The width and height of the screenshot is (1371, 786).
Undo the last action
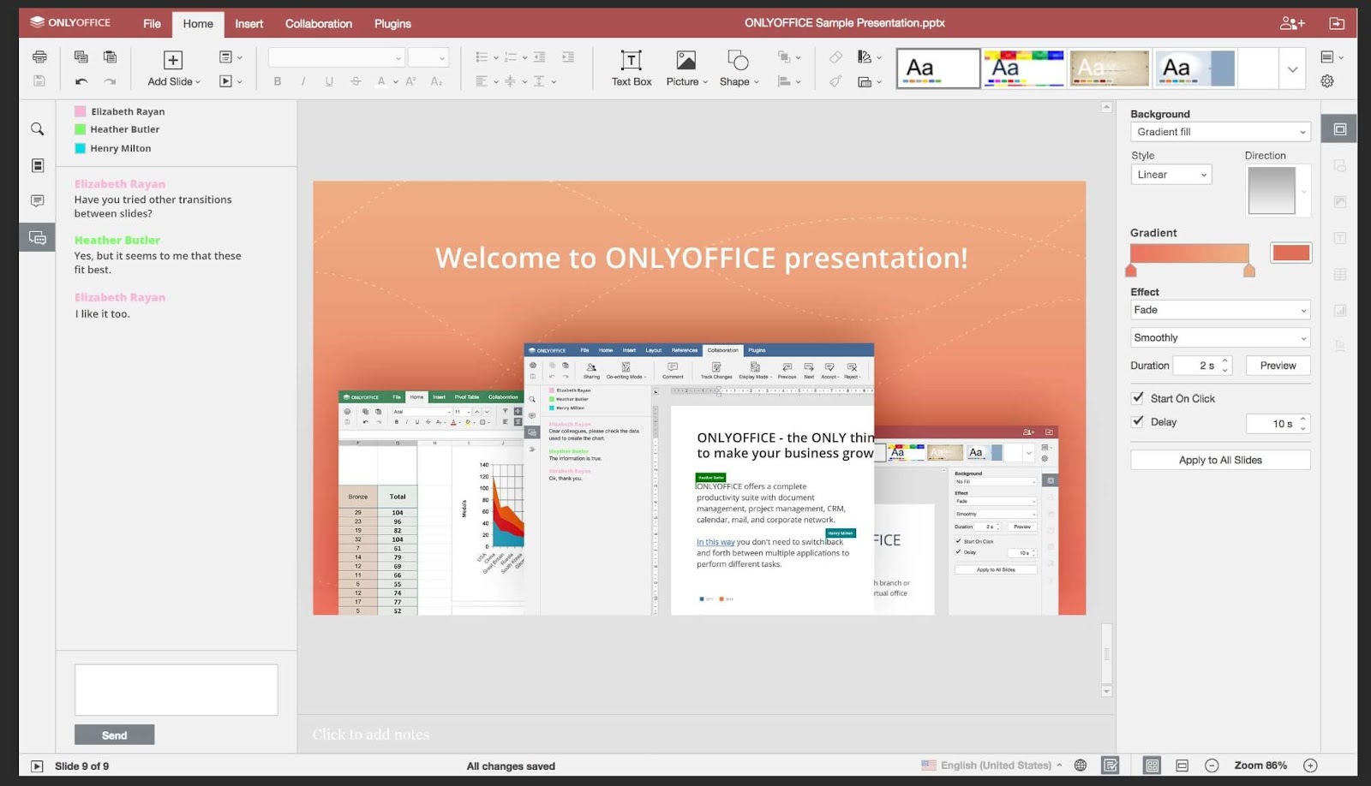[81, 81]
